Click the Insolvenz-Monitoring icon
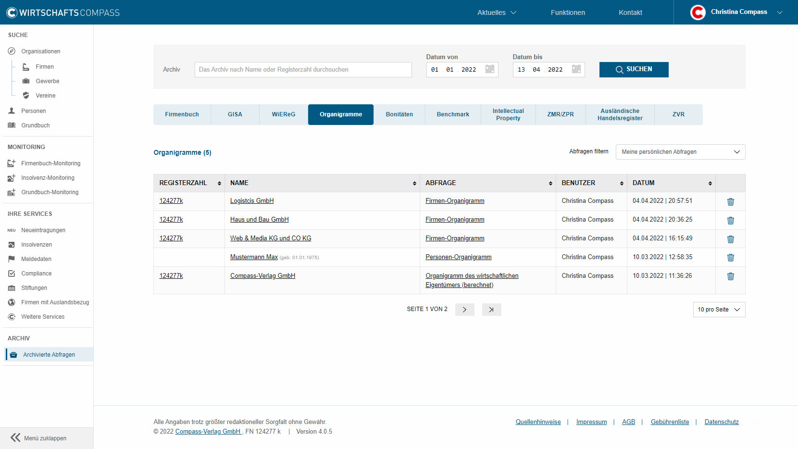The image size is (798, 449). (x=12, y=178)
